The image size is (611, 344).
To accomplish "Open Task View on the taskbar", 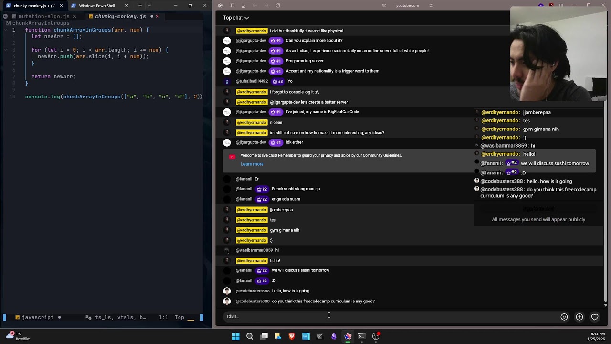I will [264, 336].
